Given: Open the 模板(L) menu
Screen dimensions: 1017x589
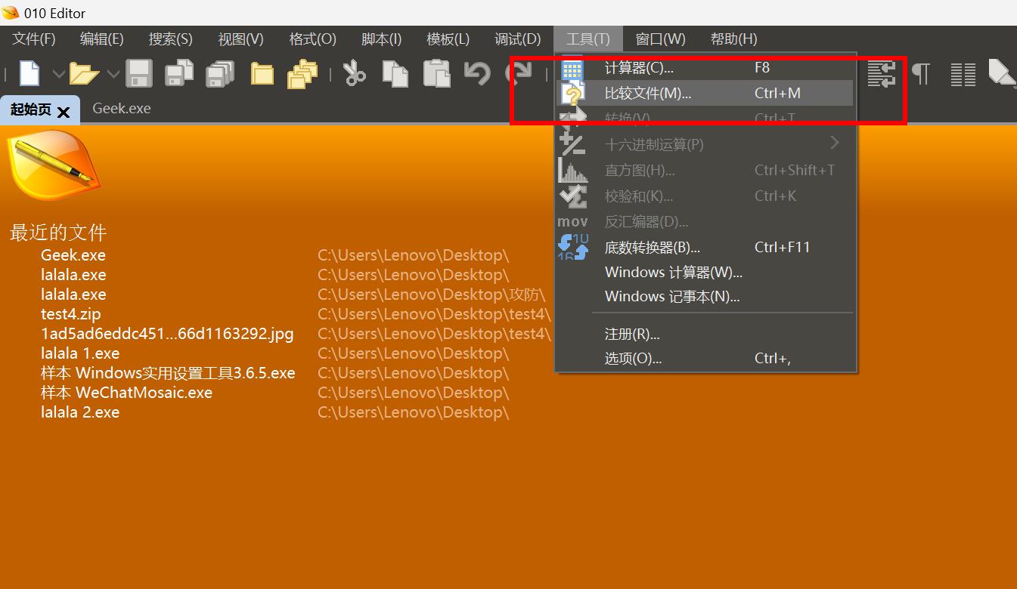Looking at the screenshot, I should pos(448,39).
